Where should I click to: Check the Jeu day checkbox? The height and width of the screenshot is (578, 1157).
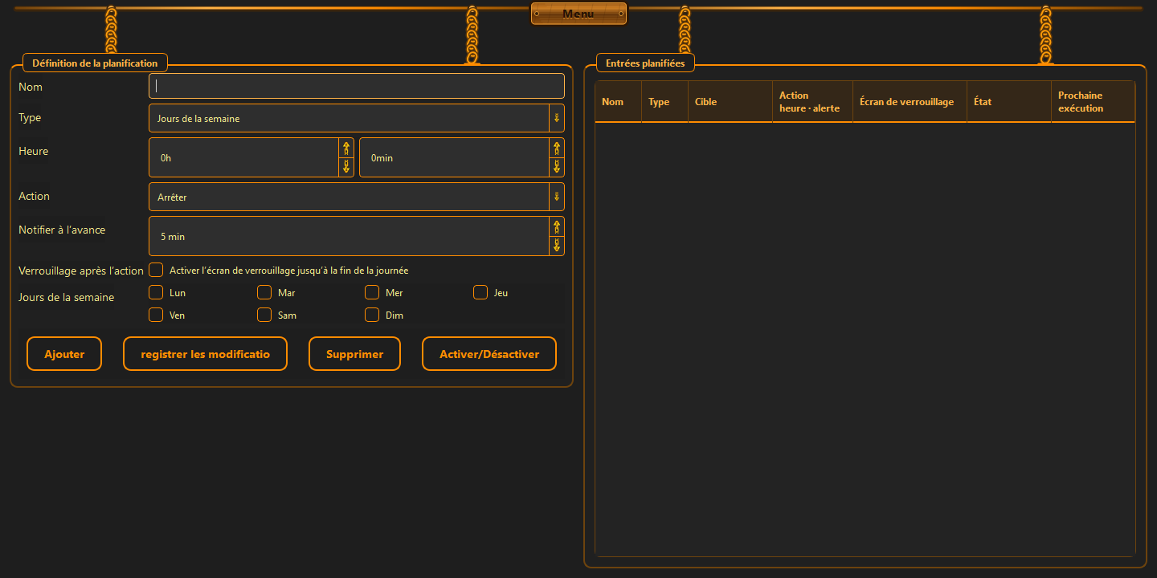[x=480, y=292]
